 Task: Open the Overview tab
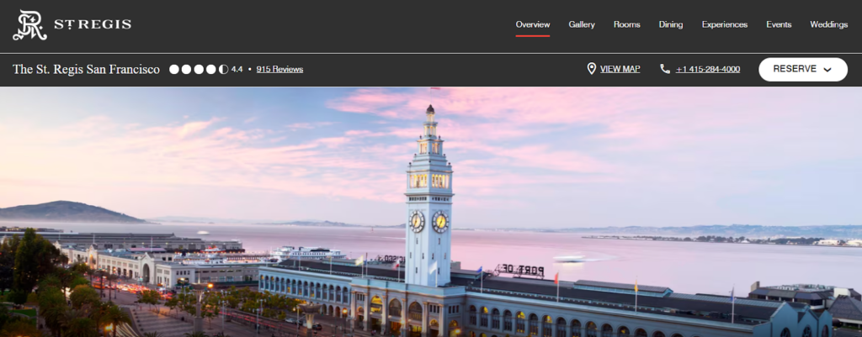[x=533, y=24]
